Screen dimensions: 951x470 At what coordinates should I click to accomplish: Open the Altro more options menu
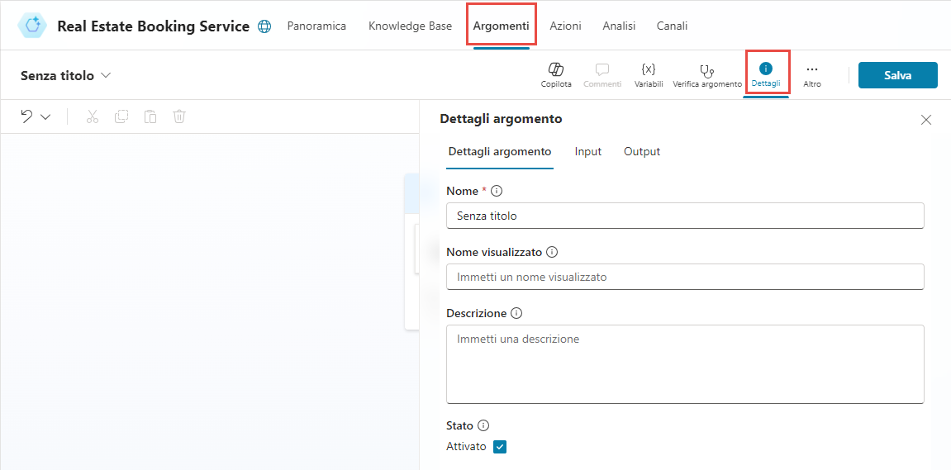point(812,70)
